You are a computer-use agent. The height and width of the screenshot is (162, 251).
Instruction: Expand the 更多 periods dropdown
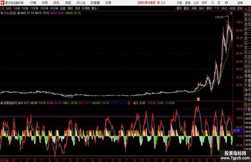[95, 8]
